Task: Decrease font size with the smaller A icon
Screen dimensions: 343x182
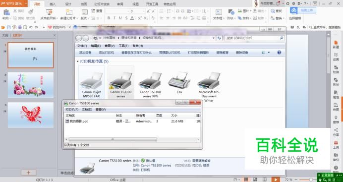Action: (154, 11)
